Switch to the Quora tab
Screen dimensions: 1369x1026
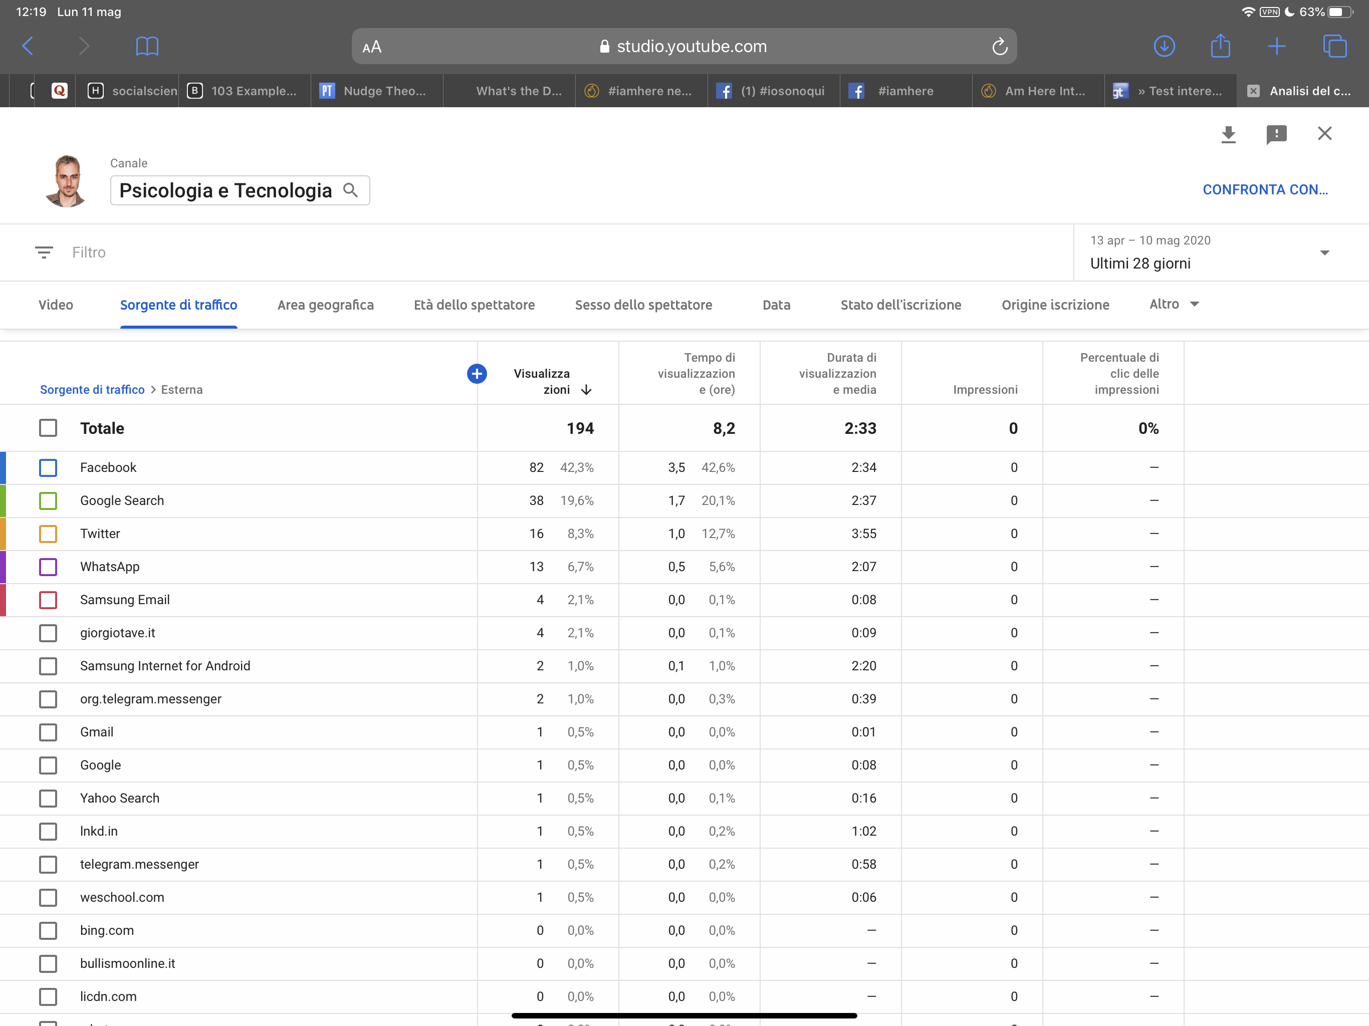[60, 91]
